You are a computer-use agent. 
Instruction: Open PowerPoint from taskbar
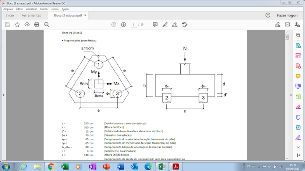106,167
